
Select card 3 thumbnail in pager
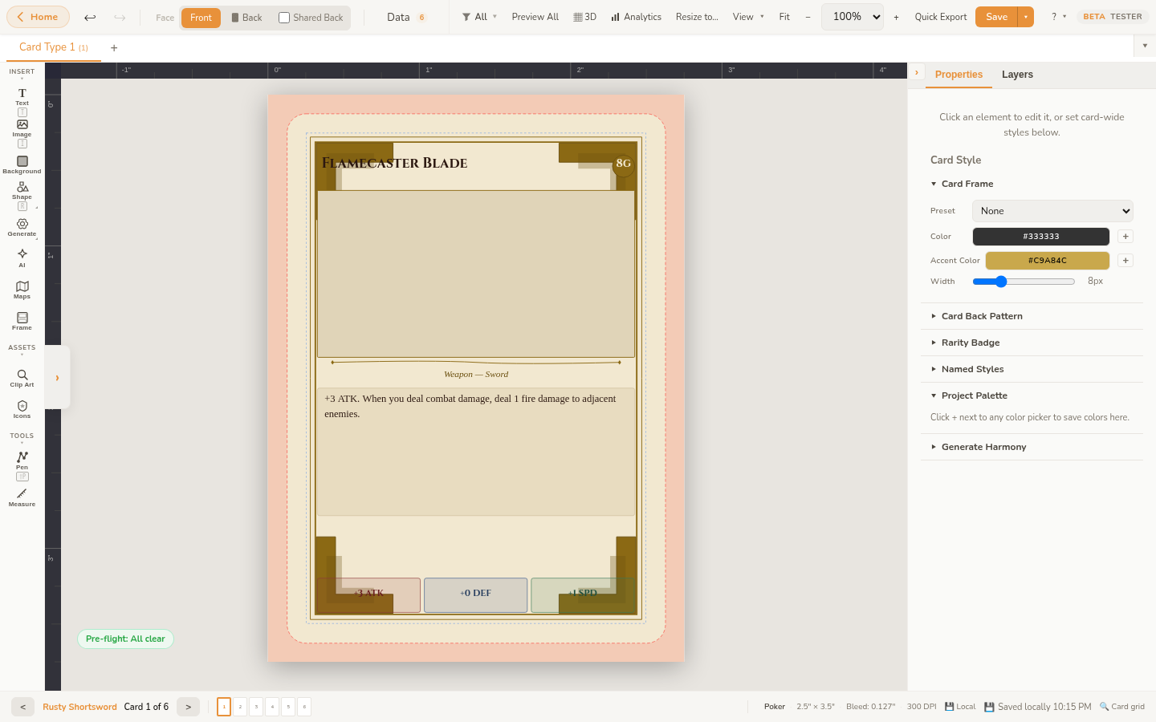pos(256,707)
